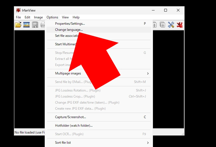
Task: Click the "No file loaded" status bar text
Action: pos(30,132)
